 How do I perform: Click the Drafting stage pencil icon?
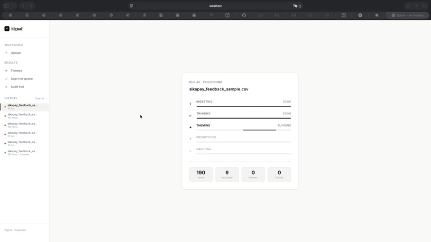coord(190,151)
